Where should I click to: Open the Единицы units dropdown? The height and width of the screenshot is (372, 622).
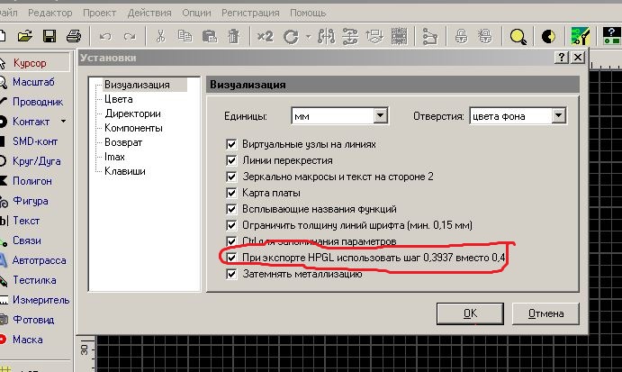(380, 116)
